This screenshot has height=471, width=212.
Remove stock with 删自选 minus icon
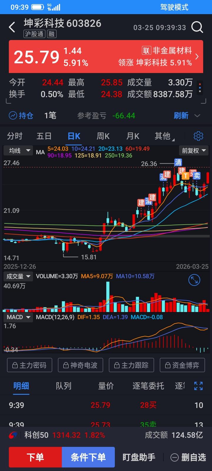(x=175, y=457)
